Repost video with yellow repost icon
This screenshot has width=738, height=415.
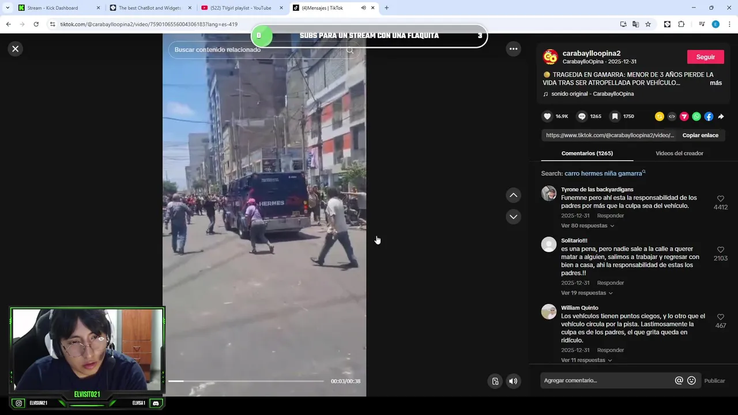coord(660,116)
